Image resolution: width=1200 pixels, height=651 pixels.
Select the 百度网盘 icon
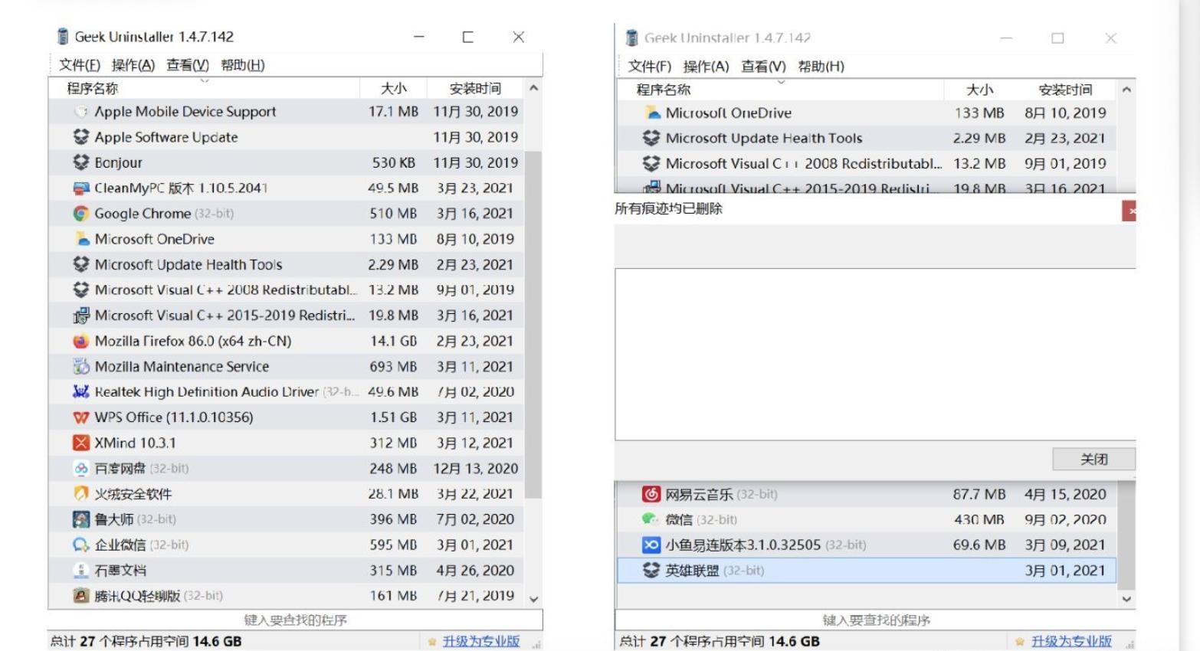[x=83, y=468]
